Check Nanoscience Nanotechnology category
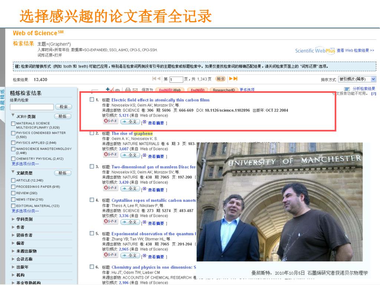 (x=13, y=149)
